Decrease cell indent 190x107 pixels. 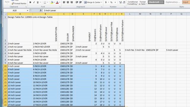pyautogui.click(x=77, y=2)
